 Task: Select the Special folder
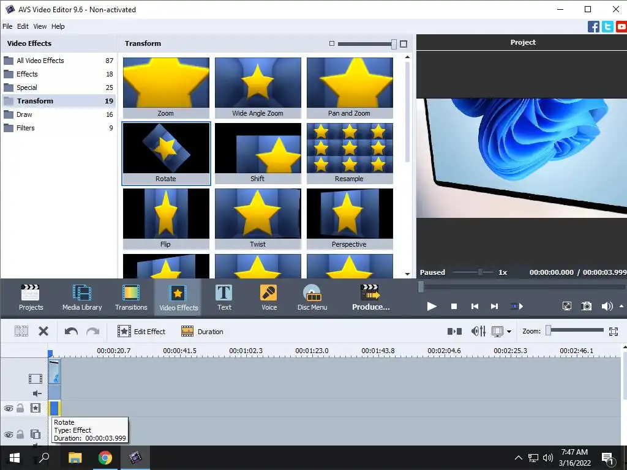click(59, 88)
